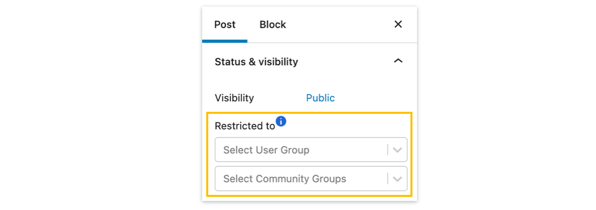This screenshot has height=210, width=596.
Task: Click the blue info icon beside Restricted to
Action: tap(281, 121)
